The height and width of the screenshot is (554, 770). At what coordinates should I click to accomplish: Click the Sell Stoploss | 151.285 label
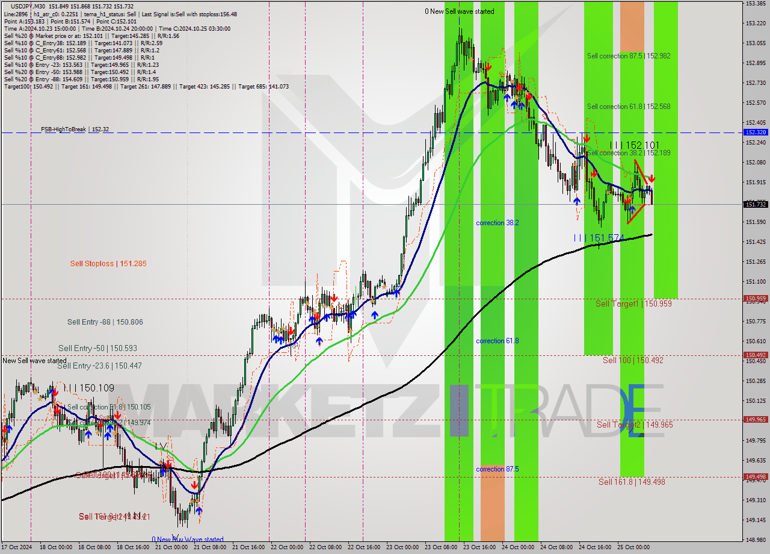coord(108,264)
